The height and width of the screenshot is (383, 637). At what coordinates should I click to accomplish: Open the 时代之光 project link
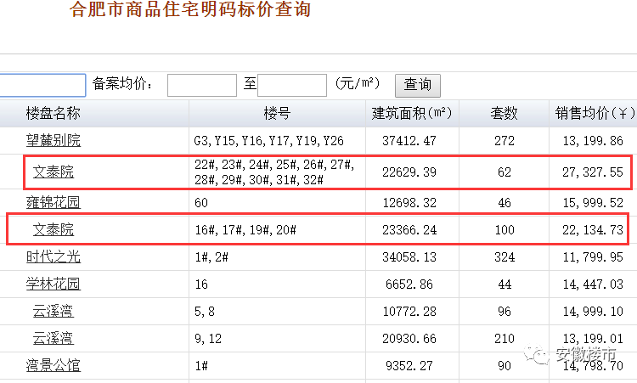54,256
